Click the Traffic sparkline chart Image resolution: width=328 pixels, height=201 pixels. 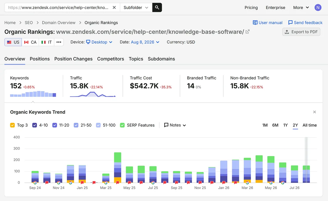click(93, 94)
